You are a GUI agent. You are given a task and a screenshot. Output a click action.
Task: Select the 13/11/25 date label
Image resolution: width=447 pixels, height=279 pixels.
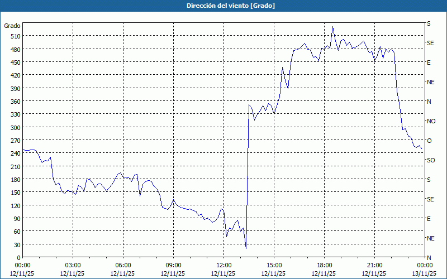click(x=425, y=273)
